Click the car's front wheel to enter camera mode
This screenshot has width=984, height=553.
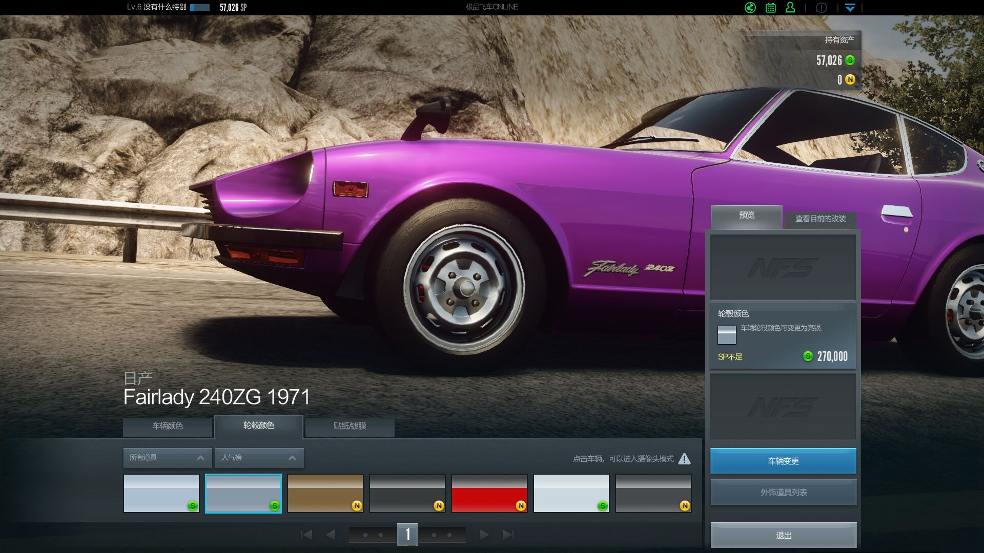[x=464, y=288]
